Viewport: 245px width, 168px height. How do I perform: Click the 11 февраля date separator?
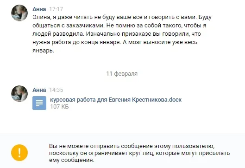point(122,74)
